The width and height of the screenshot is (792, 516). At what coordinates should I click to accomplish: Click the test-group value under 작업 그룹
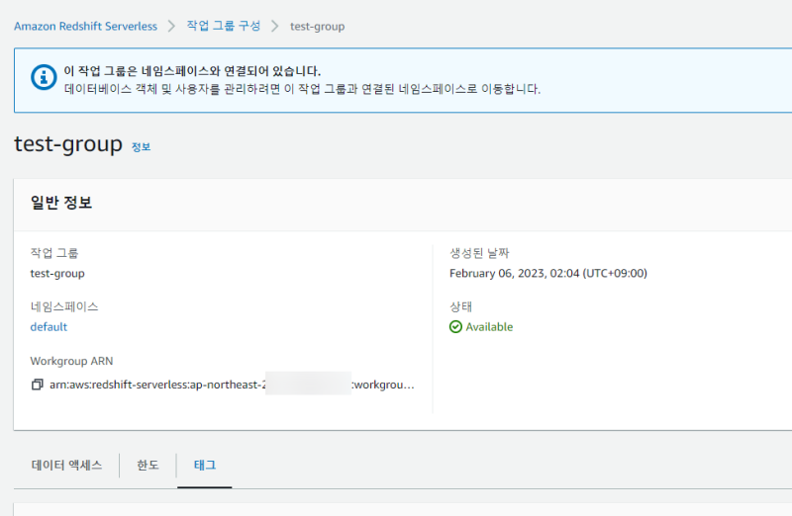tap(57, 274)
